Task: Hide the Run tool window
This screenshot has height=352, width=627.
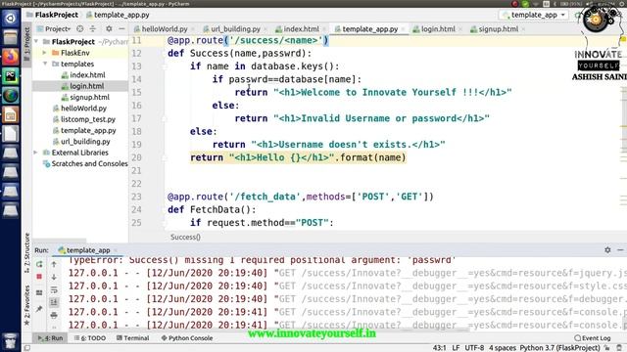Action: [x=620, y=250]
